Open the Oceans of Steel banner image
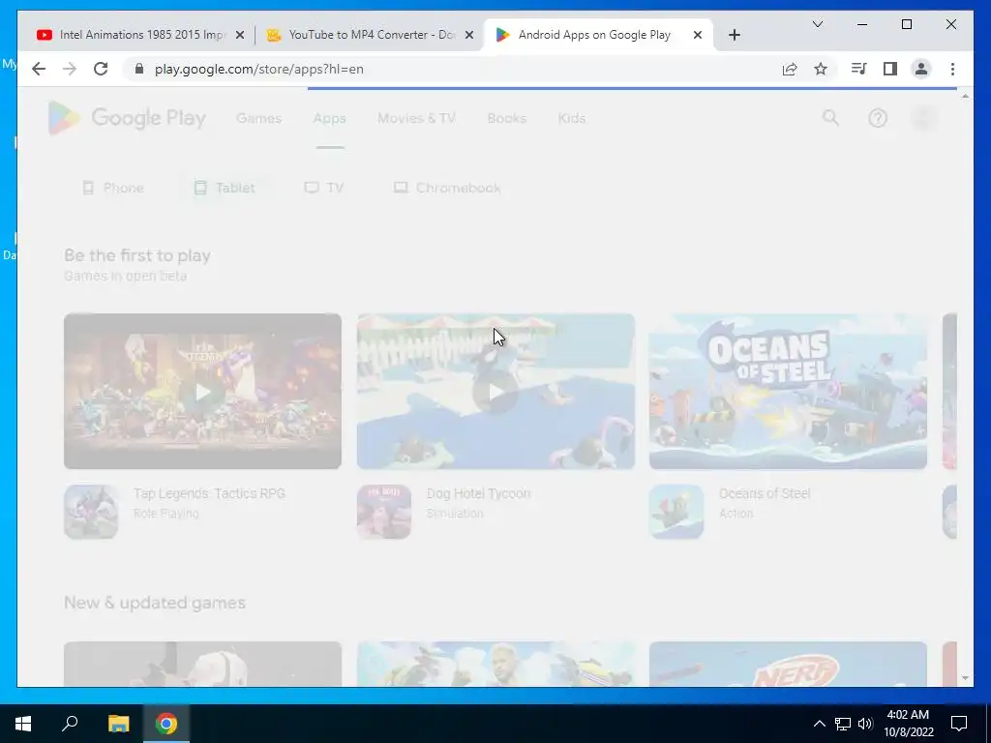Screen dimensions: 991x743 788,392
